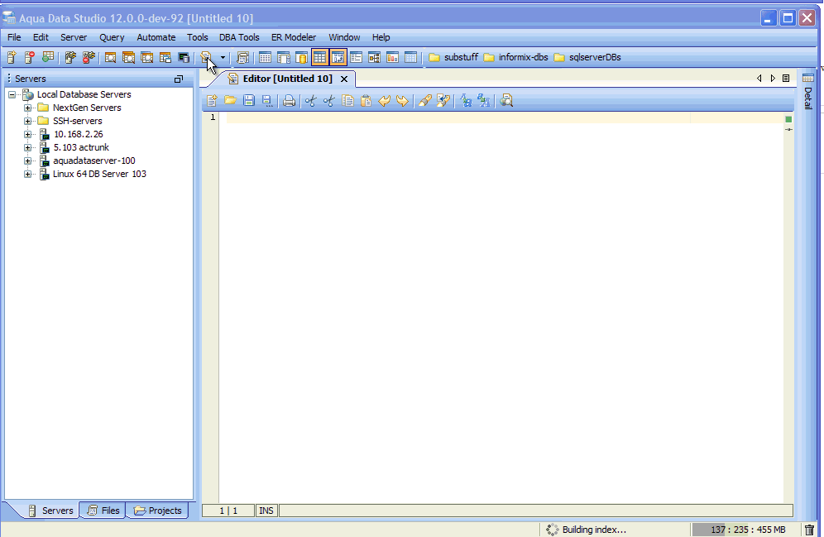The height and width of the screenshot is (537, 824).
Task: Open the sqlserverDBs bookmark folder
Action: (587, 57)
